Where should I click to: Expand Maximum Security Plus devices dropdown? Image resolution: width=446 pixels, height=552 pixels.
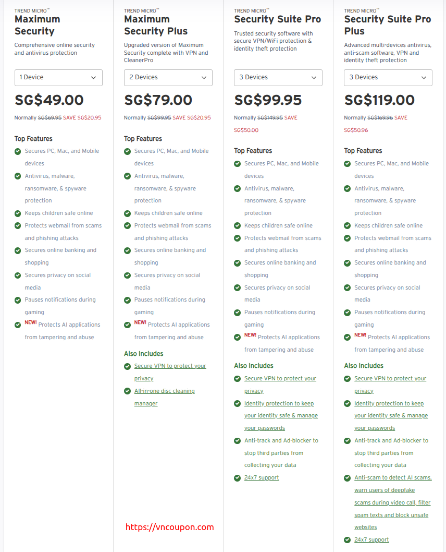point(168,78)
